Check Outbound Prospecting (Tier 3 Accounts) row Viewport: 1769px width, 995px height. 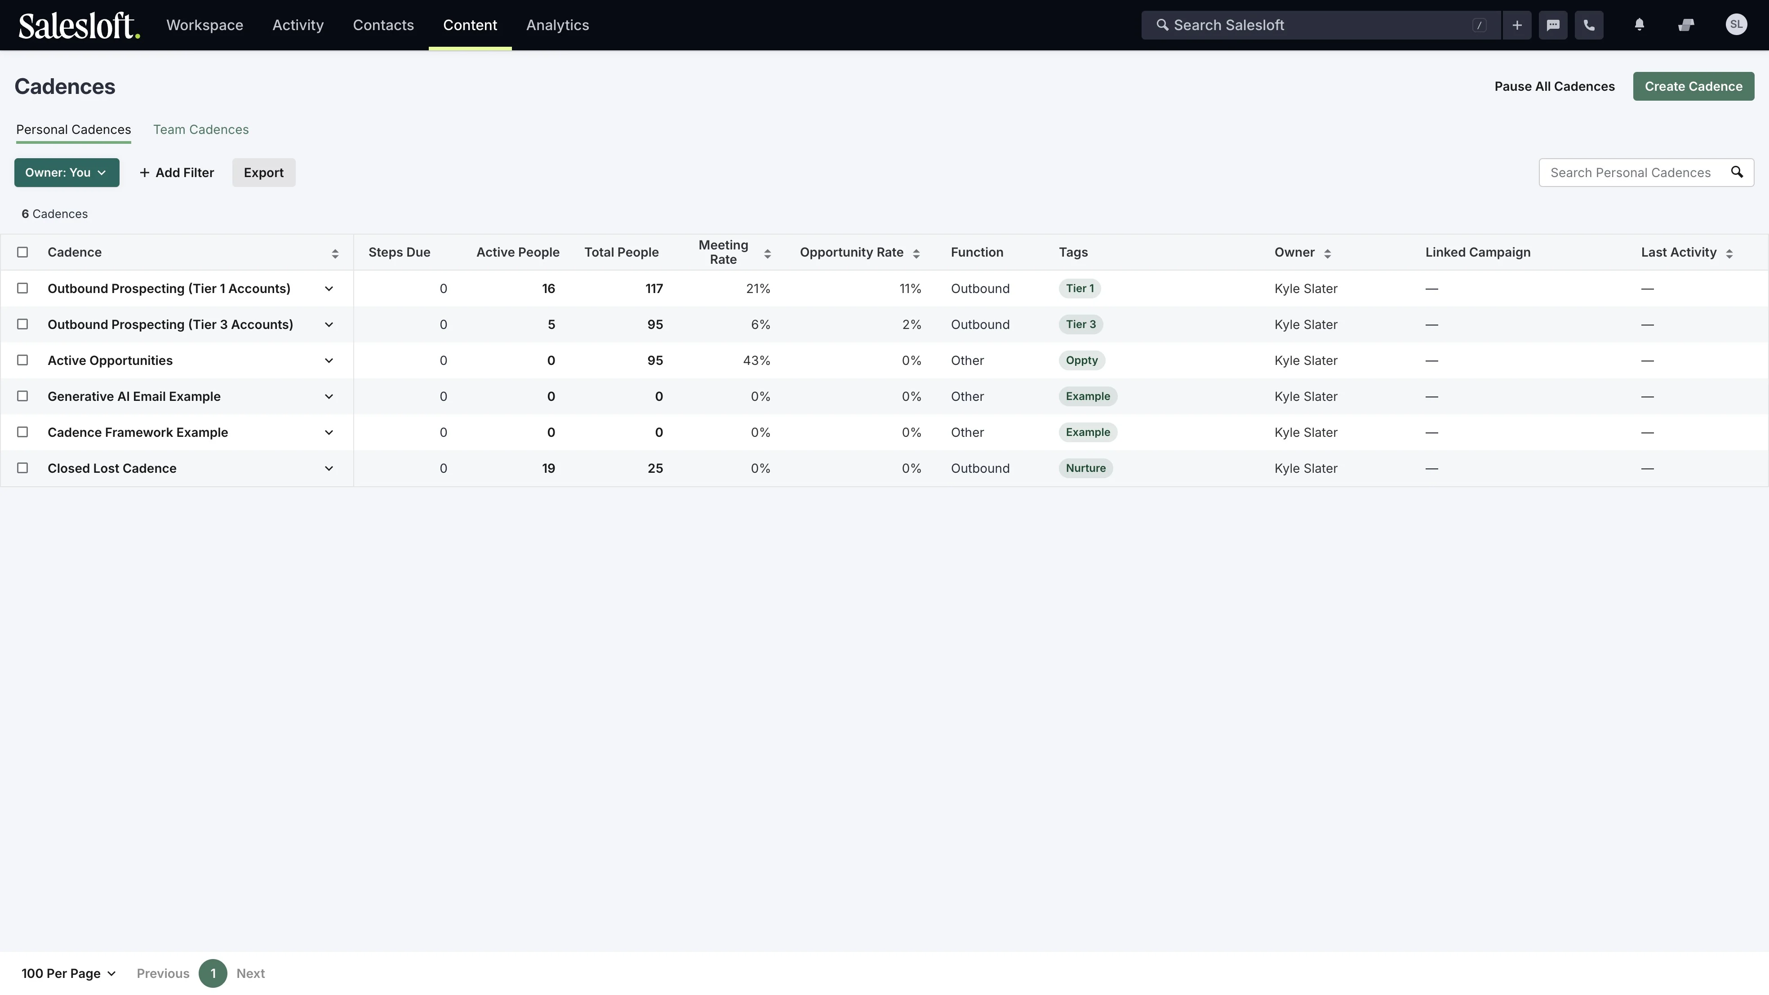point(22,324)
